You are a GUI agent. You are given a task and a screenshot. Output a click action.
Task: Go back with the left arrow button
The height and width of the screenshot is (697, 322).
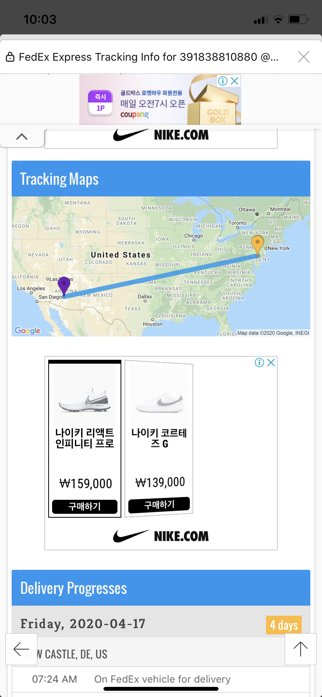(21, 649)
